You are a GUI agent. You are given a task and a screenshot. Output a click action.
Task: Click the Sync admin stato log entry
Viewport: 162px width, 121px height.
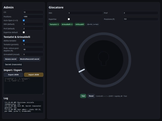click(23, 111)
